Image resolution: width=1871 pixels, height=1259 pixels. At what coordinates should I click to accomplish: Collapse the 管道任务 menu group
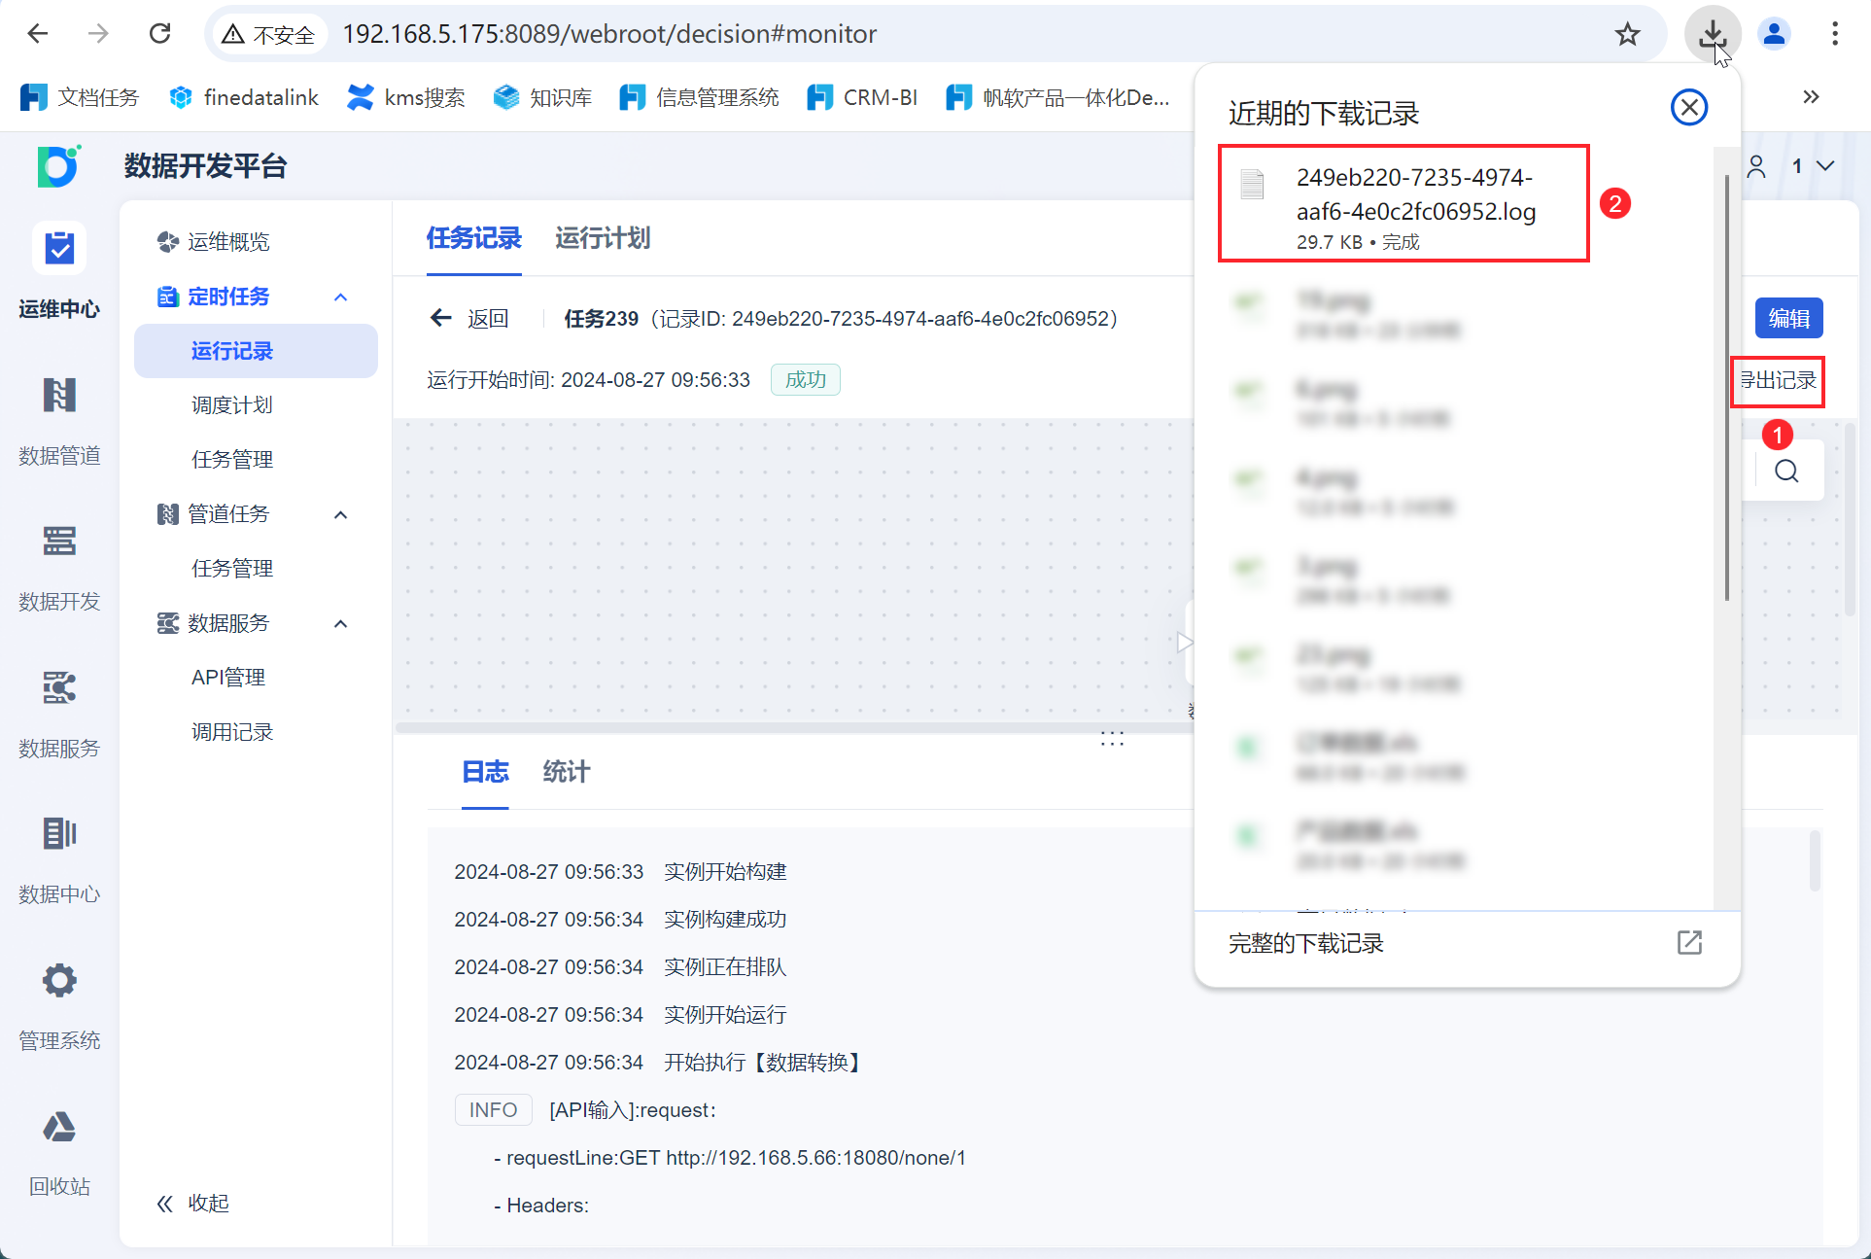pos(340,514)
